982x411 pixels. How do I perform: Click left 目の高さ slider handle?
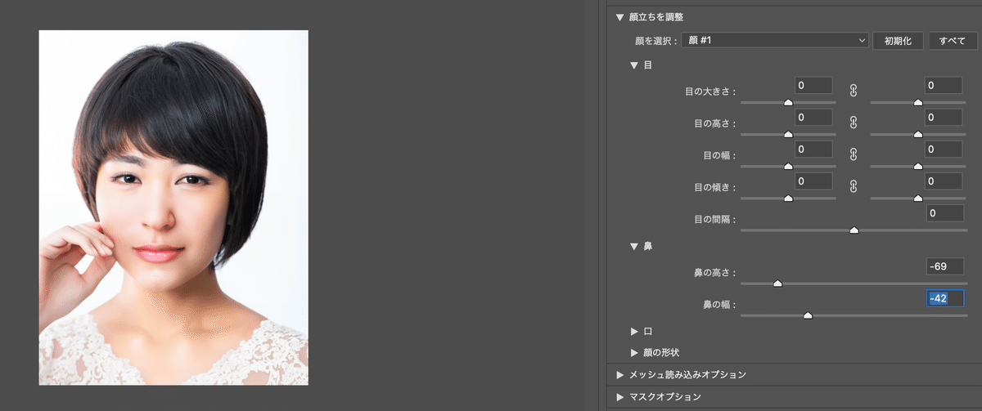click(x=788, y=134)
